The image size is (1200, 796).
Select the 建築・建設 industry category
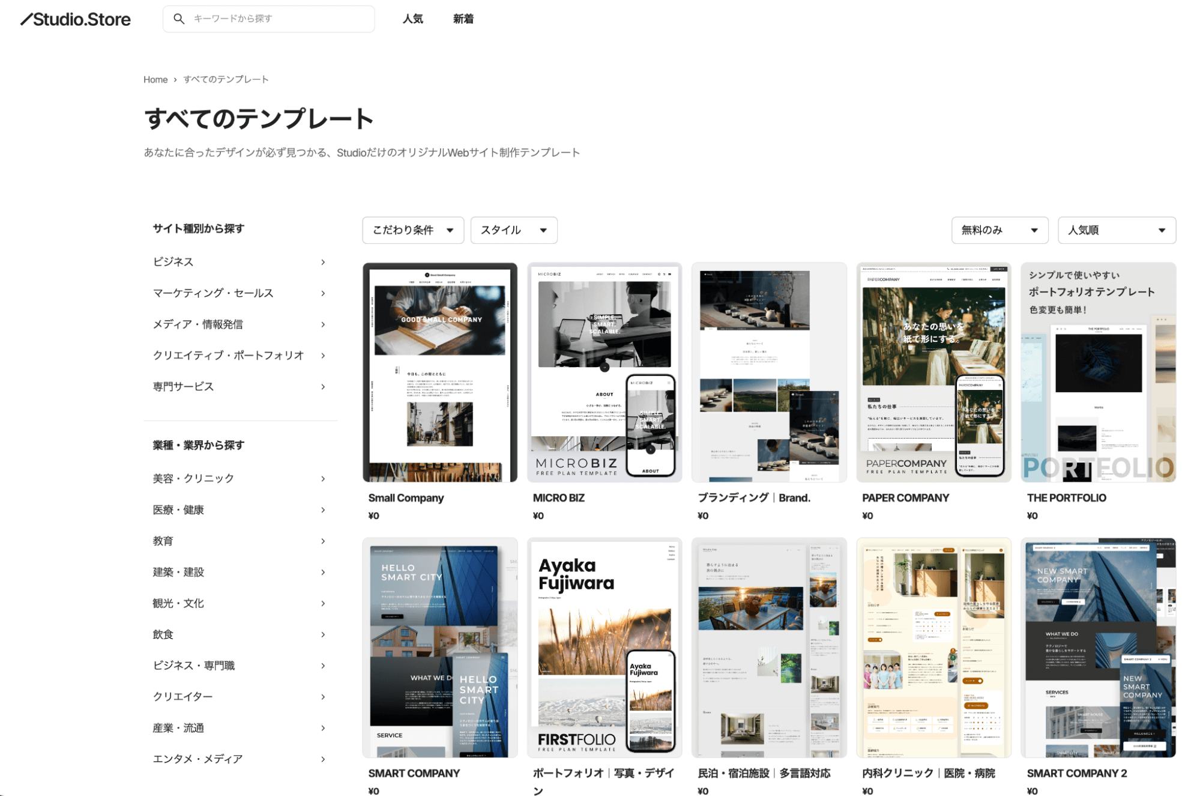(x=178, y=571)
